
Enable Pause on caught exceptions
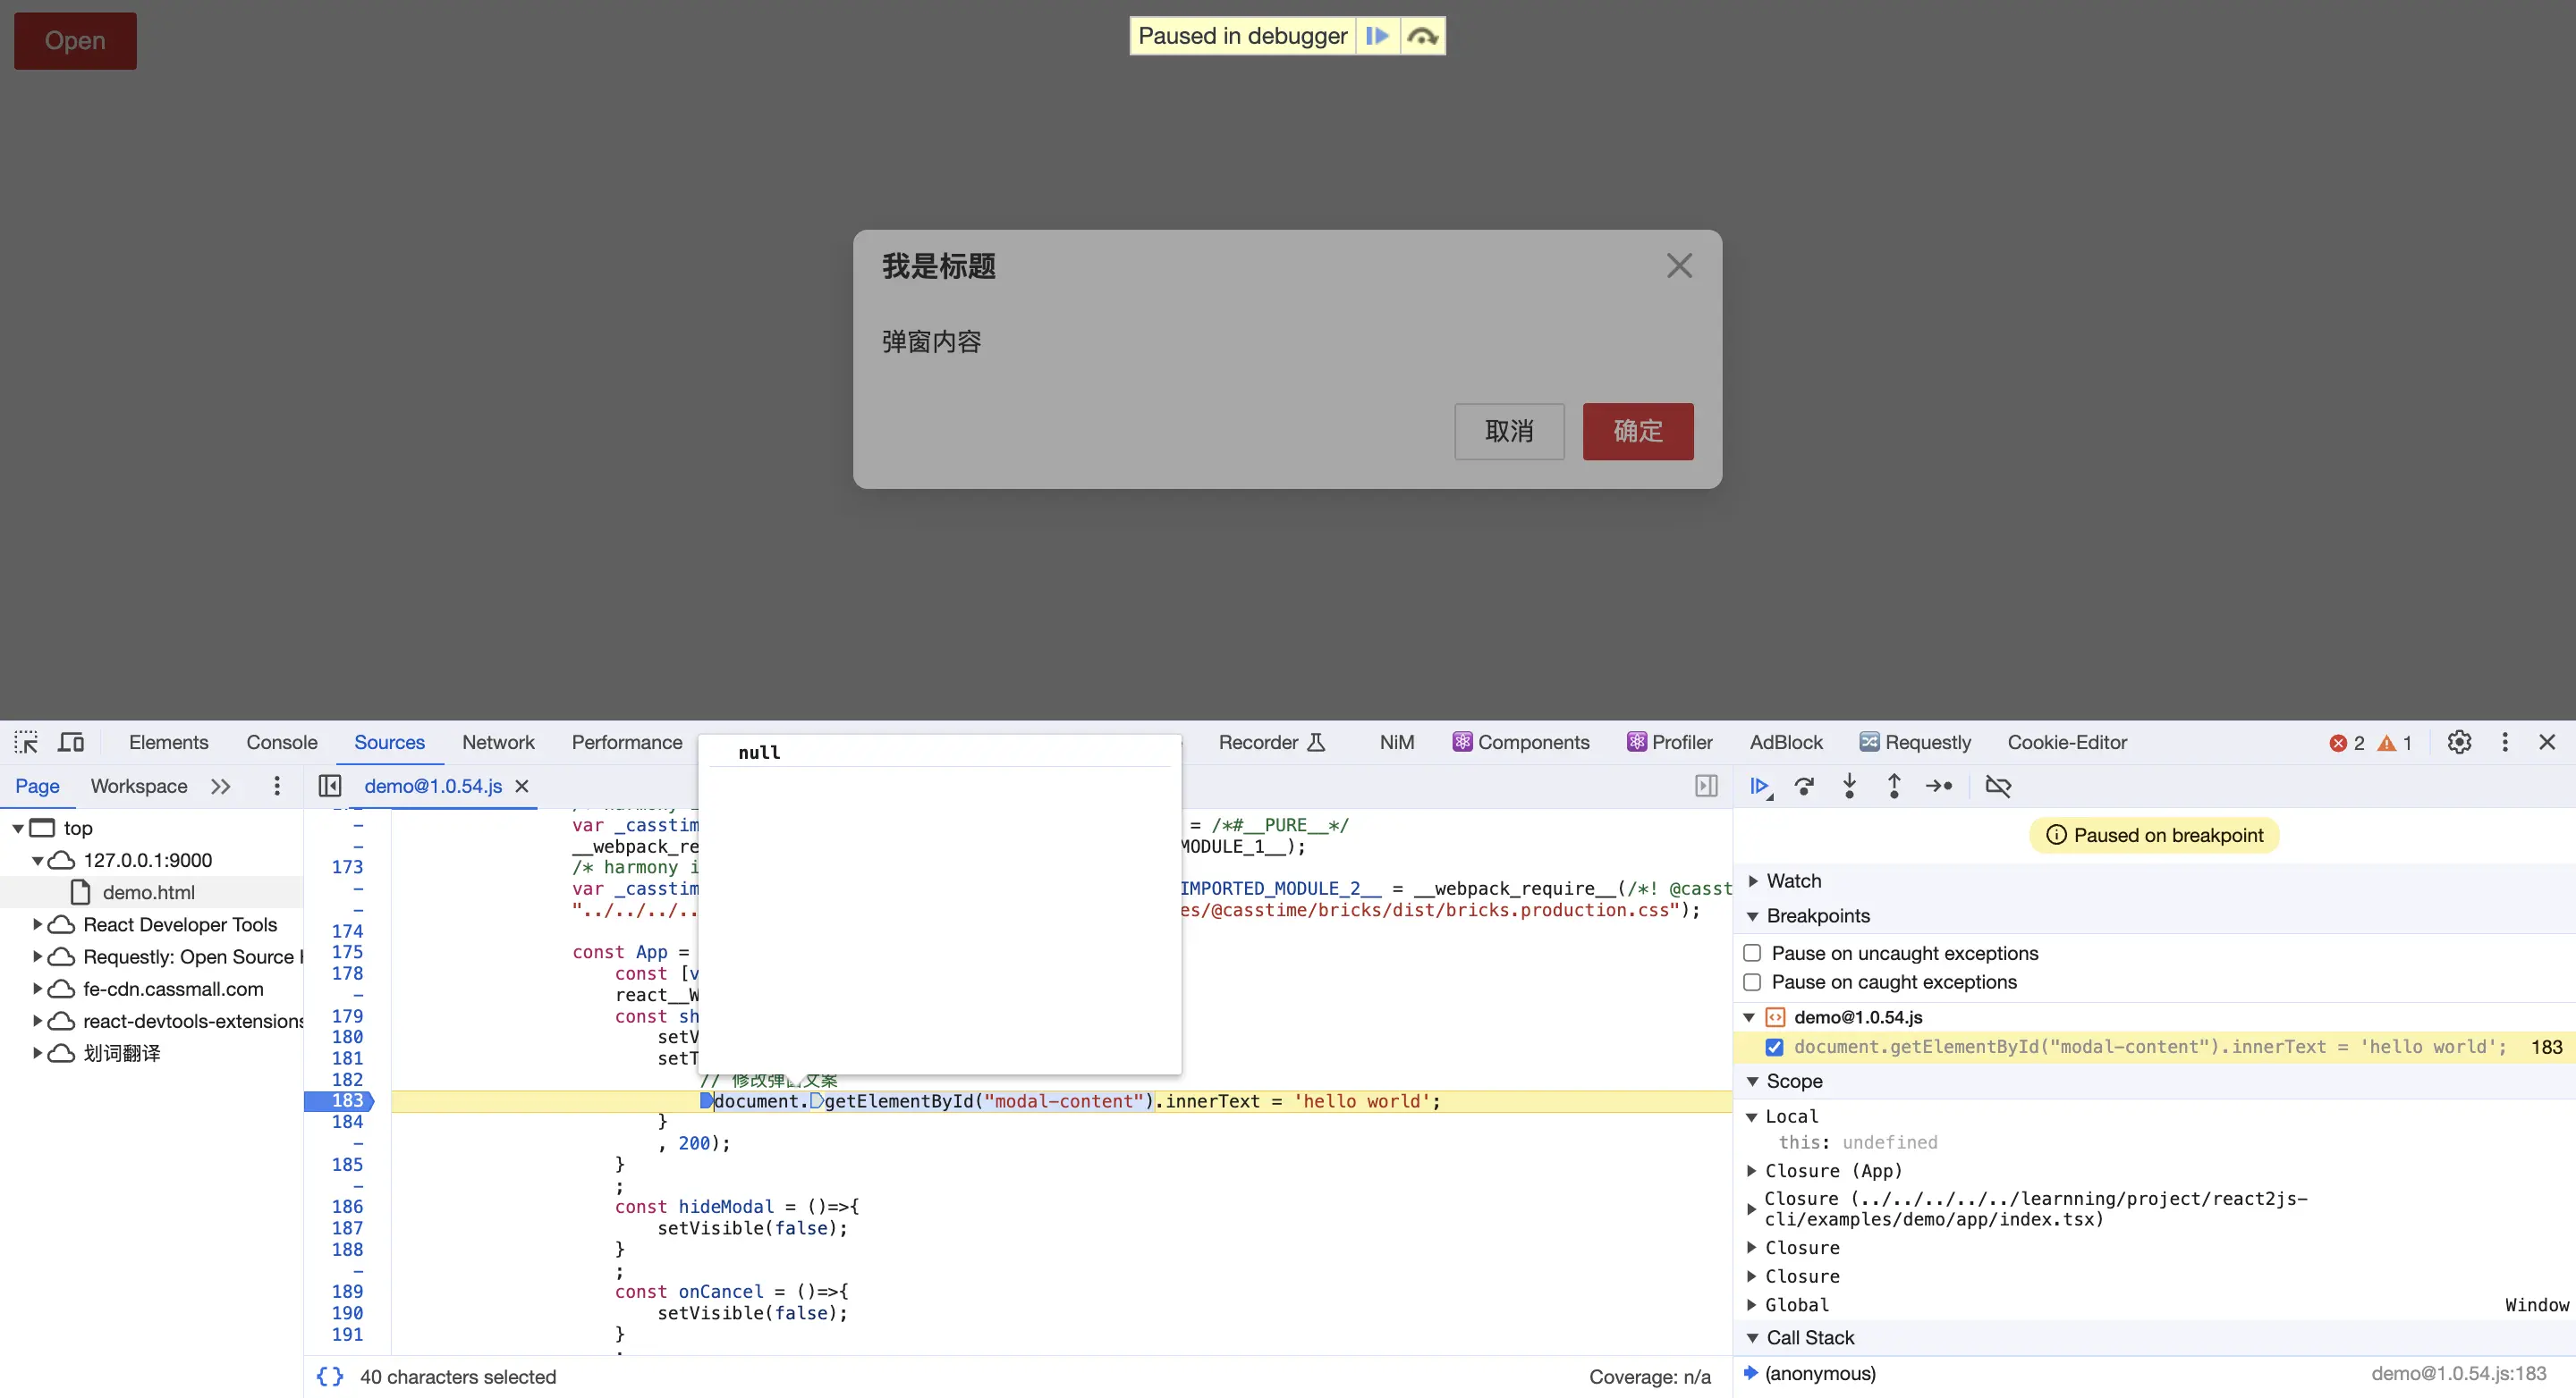(1752, 982)
